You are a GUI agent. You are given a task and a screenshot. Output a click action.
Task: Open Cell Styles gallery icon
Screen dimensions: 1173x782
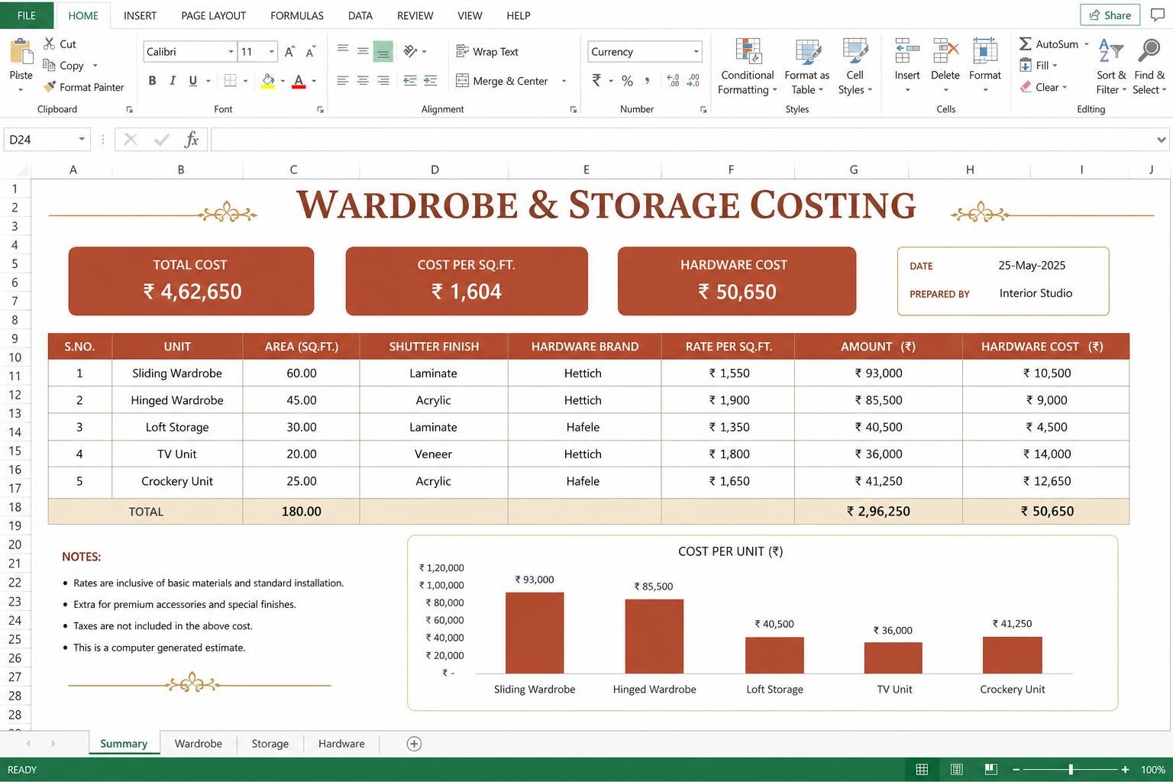point(855,52)
